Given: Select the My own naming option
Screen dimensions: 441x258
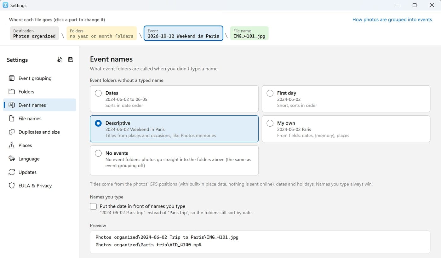Looking at the screenshot, I should coord(346,129).
